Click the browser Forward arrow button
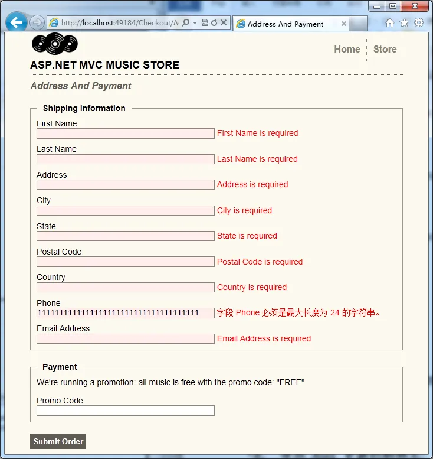This screenshot has height=459, width=433. pyautogui.click(x=37, y=22)
